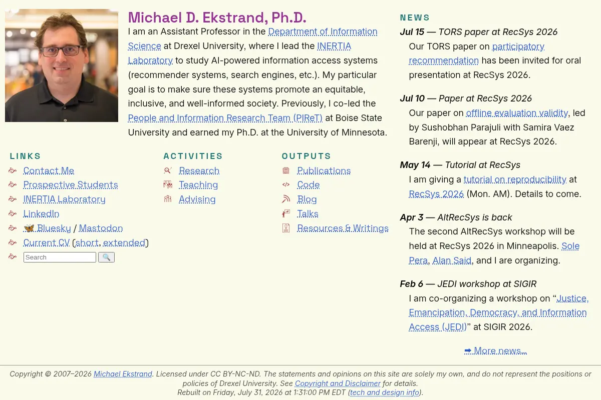The image size is (601, 400).
Task: Click the document icon beside Resources & Writings
Action: tap(286, 228)
